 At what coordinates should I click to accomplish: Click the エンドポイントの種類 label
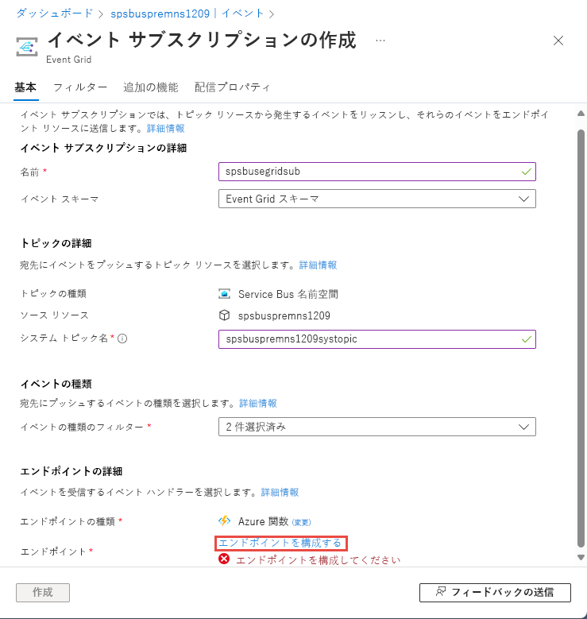coord(68,521)
